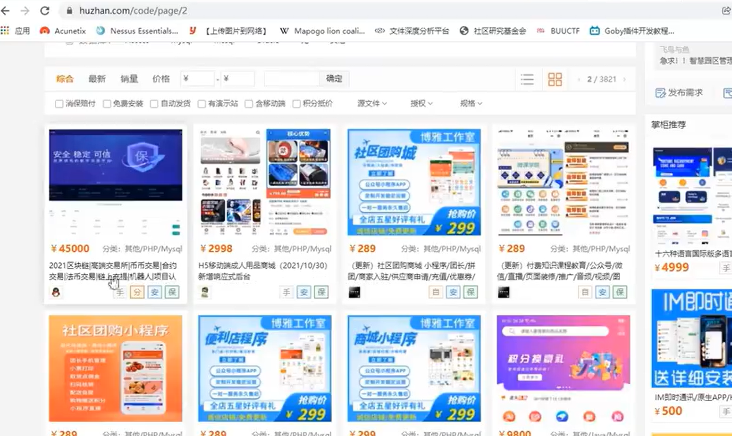Open the Goby plugin tutorial bookmark
The image size is (732, 436).
[632, 31]
